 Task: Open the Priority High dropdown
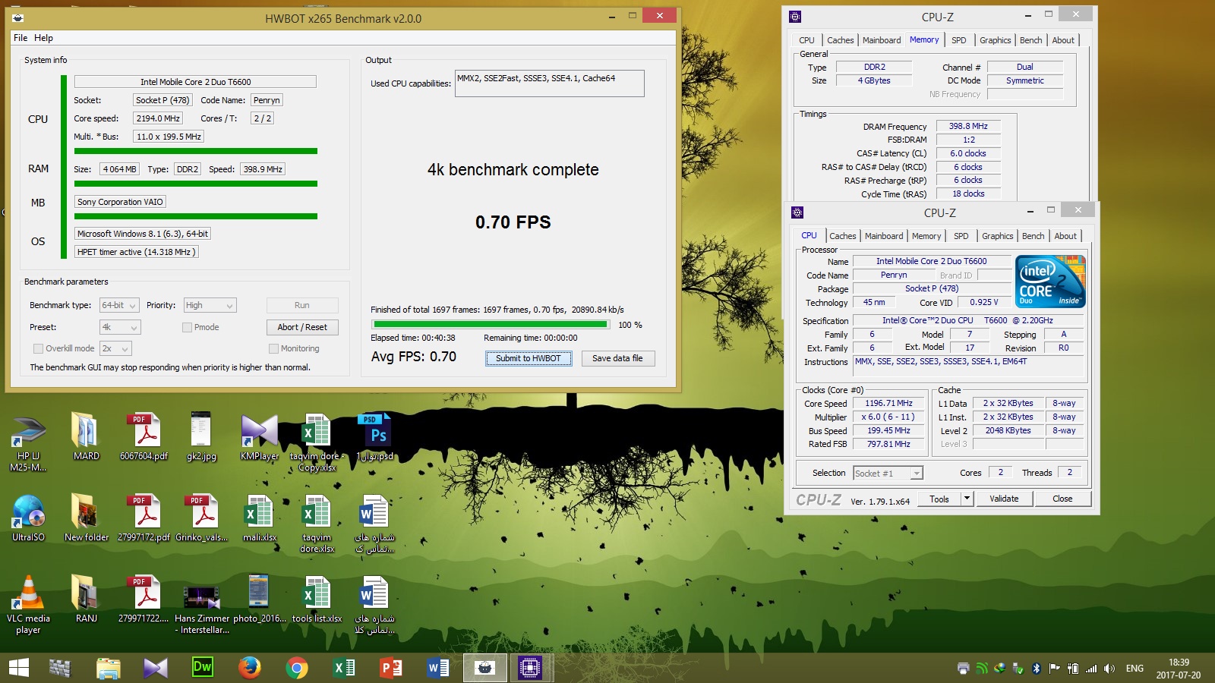[210, 305]
